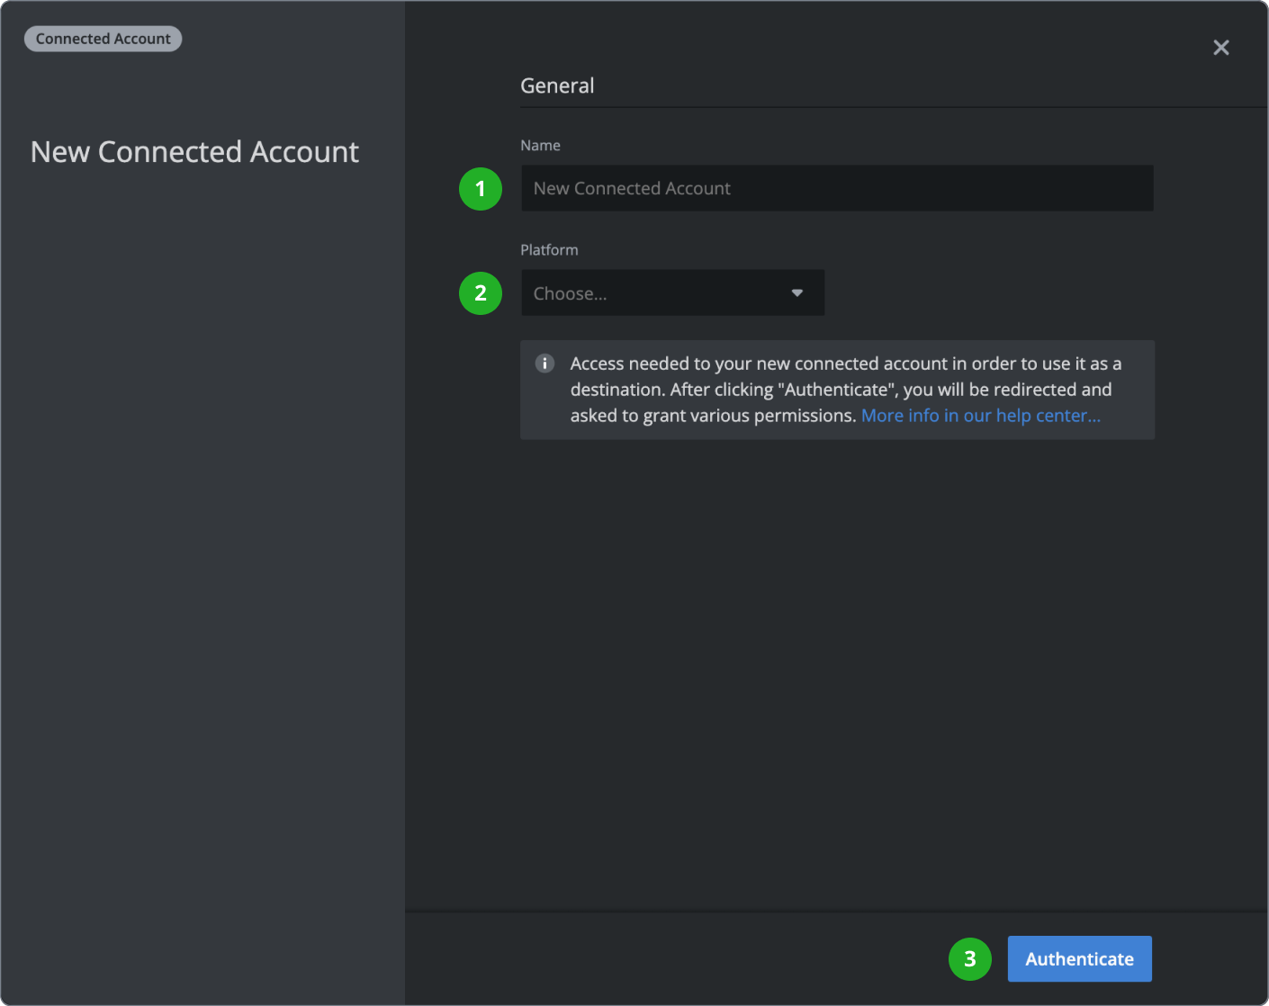Select the New Connected Account name input

click(837, 188)
